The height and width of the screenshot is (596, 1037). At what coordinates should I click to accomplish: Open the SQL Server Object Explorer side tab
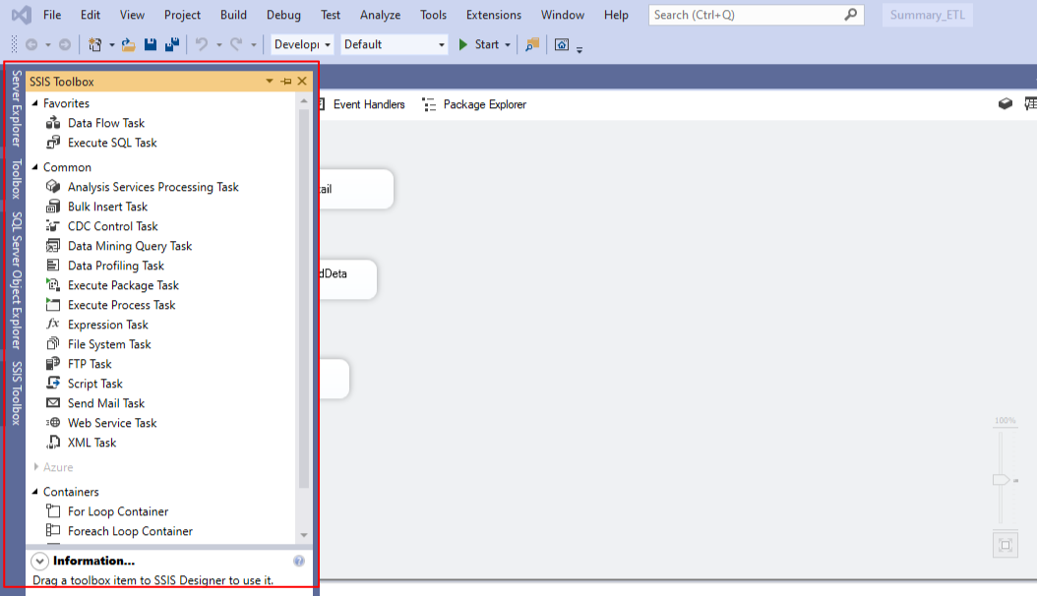point(17,280)
